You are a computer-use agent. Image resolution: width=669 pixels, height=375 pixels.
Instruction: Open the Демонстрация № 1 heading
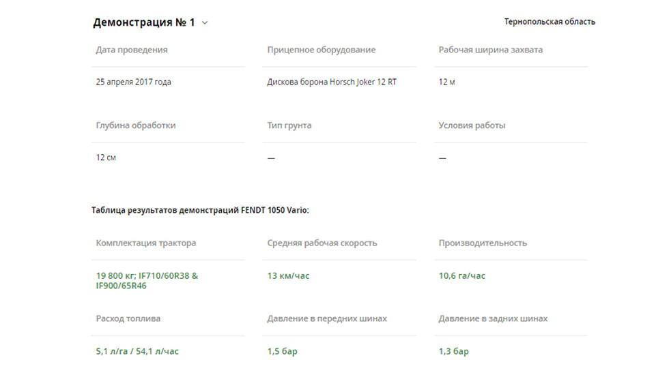144,22
